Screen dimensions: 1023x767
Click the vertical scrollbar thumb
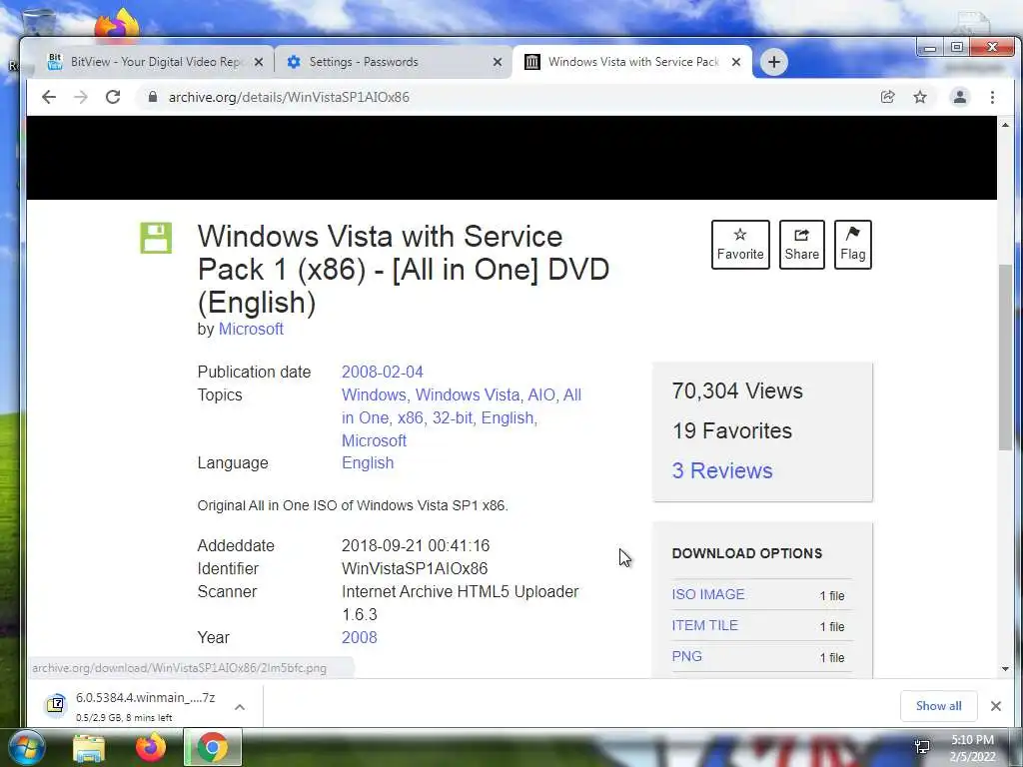click(x=1005, y=357)
